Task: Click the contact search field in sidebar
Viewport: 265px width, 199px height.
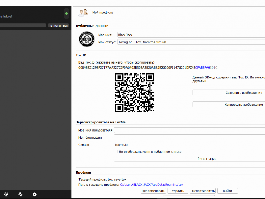Action: pyautogui.click(x=23, y=25)
